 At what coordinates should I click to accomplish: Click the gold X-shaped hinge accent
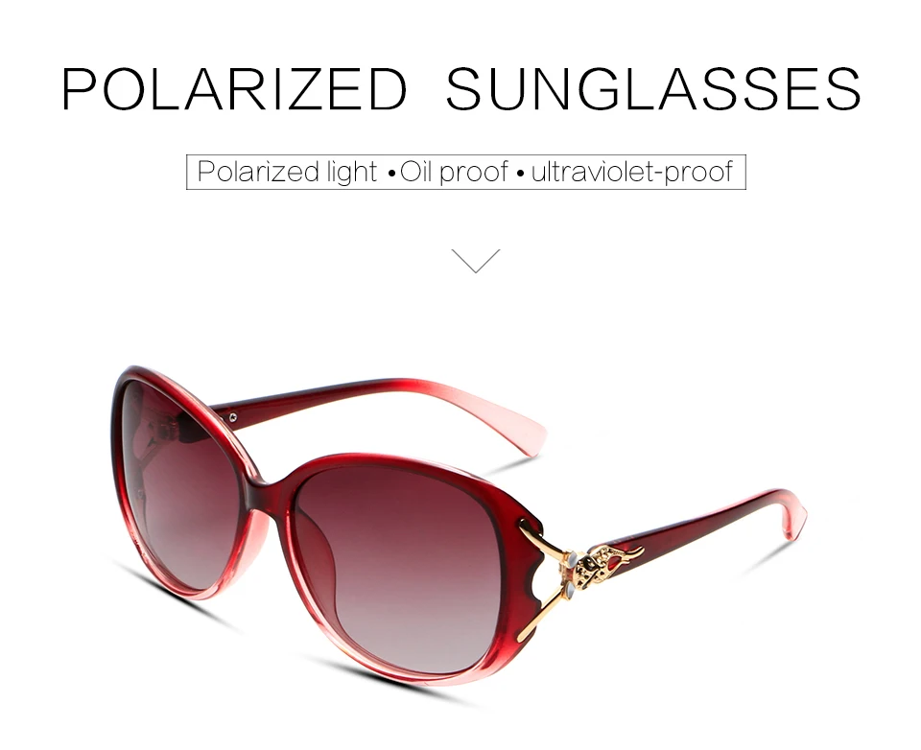coord(543,580)
